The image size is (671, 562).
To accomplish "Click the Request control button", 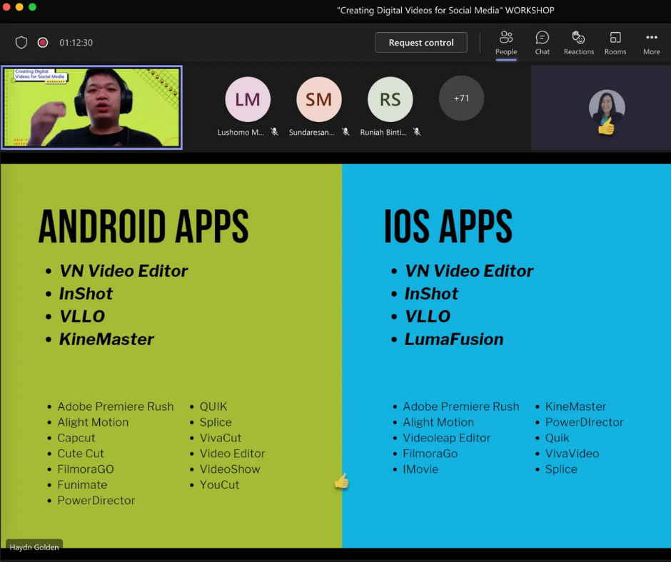I will (421, 42).
